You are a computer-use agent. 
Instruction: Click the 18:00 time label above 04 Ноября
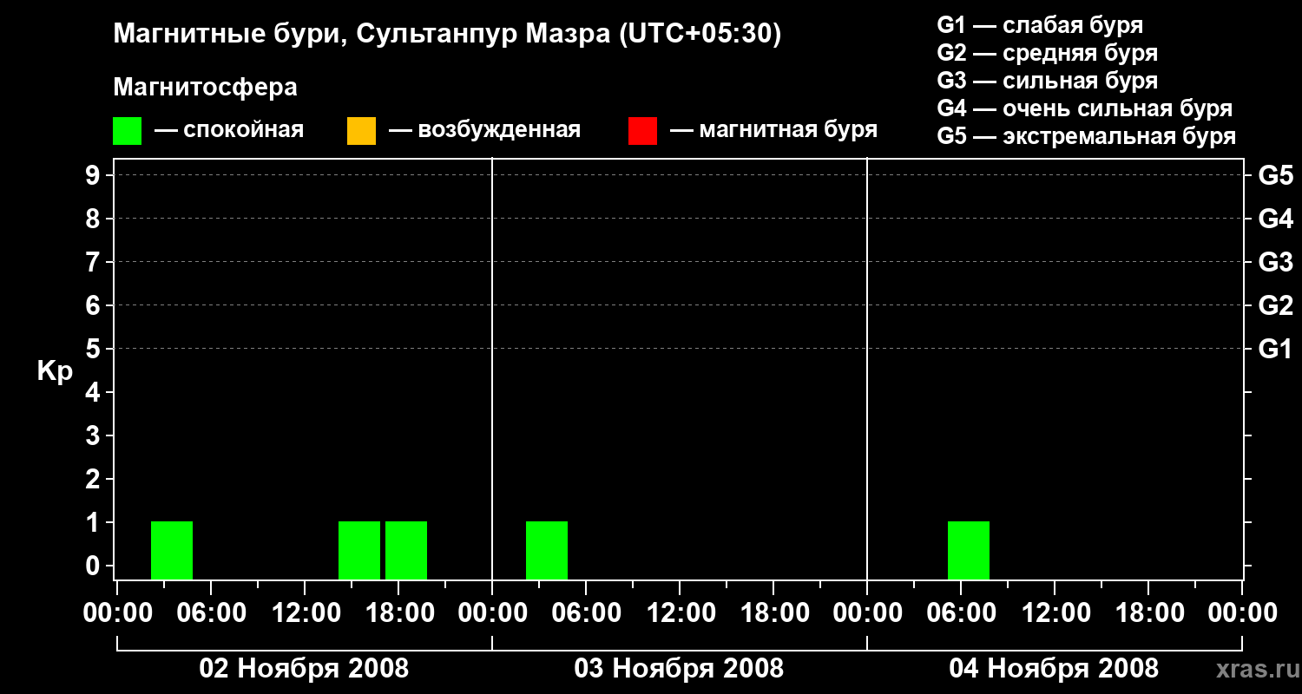click(x=1148, y=612)
